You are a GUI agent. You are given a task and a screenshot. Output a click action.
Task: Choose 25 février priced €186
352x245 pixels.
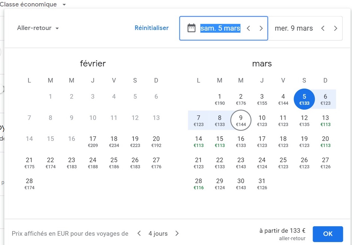point(114,163)
